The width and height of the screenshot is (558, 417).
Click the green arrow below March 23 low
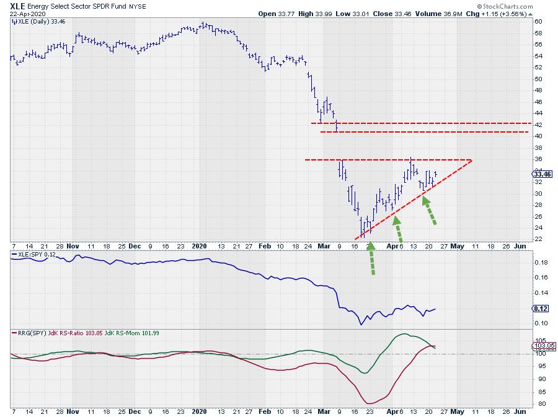pyautogui.click(x=372, y=259)
